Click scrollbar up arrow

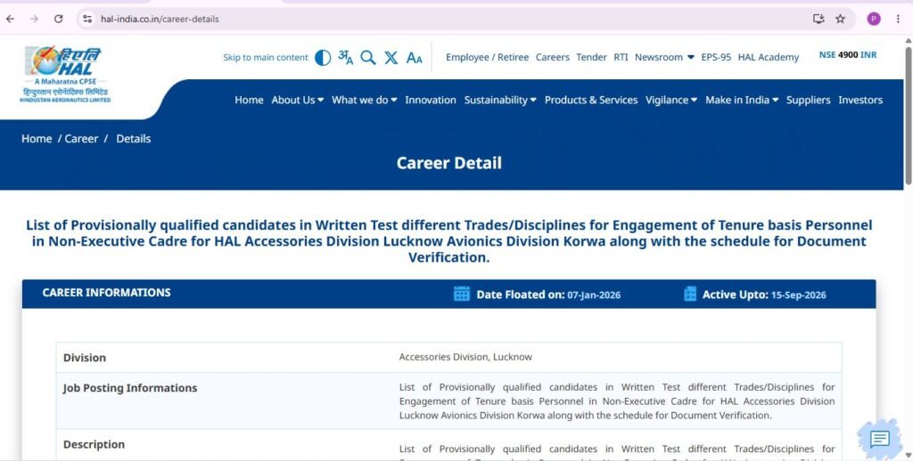coord(908,40)
